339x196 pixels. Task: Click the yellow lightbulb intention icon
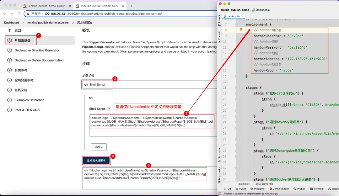click(x=241, y=29)
